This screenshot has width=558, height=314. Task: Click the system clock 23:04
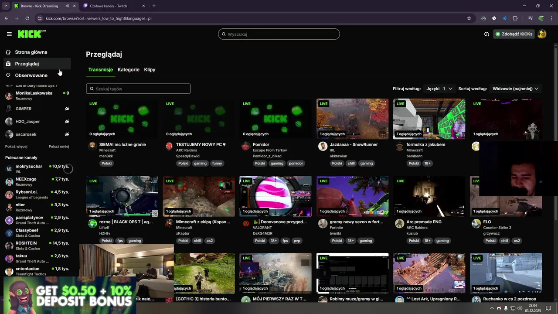(x=533, y=306)
